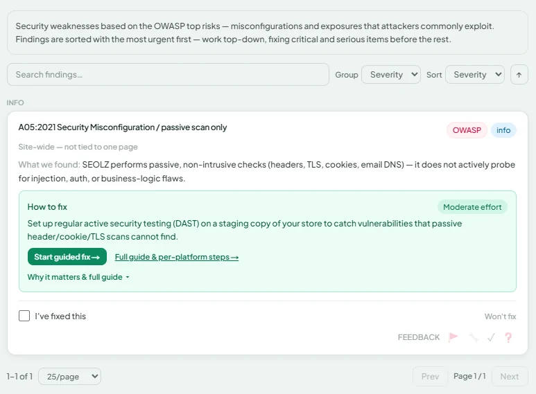
Task: Click "Site-wide — not tied to one page"
Action: pyautogui.click(x=78, y=147)
